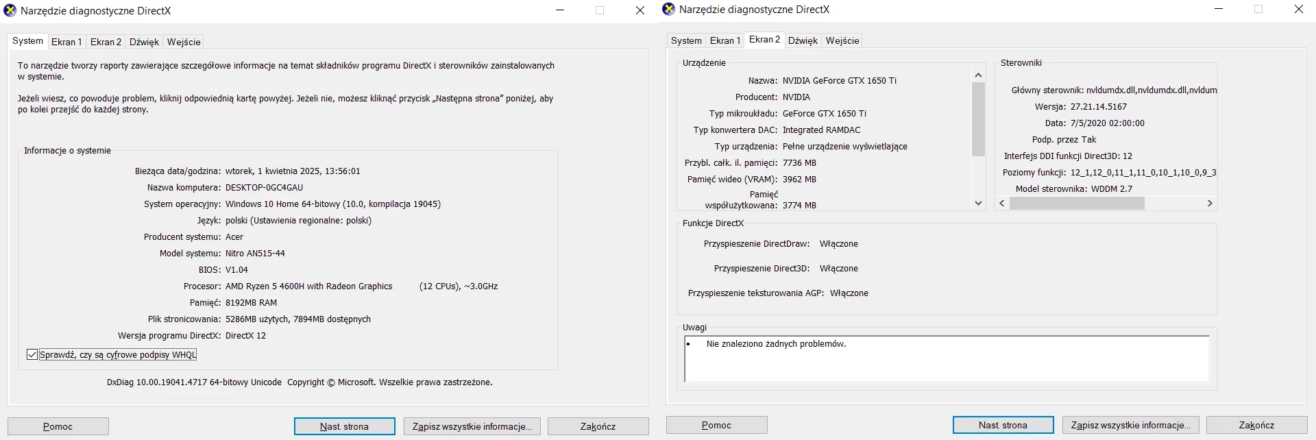Click Nast. strona button in right window

click(x=1003, y=425)
